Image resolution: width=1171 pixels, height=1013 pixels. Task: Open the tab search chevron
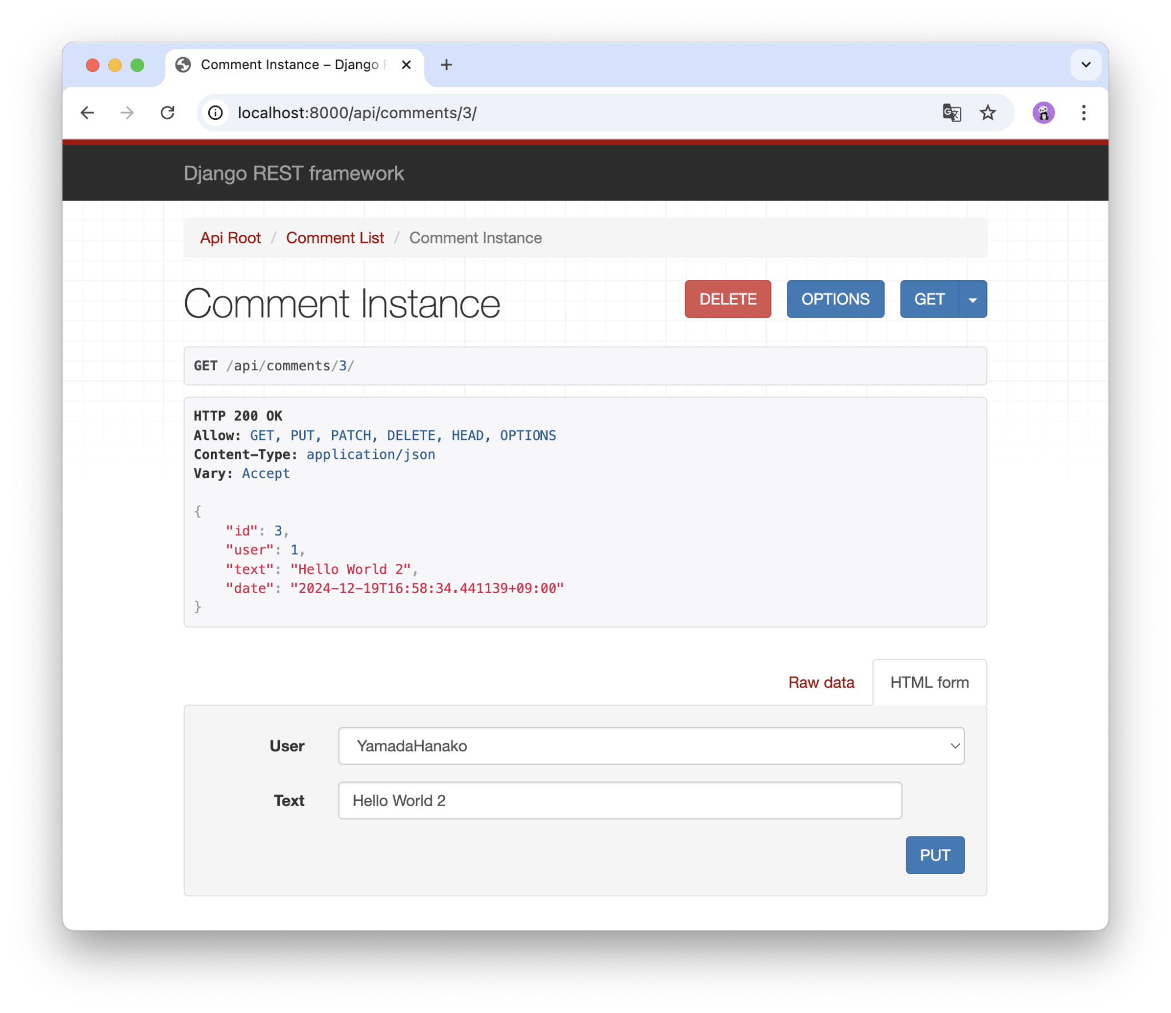click(x=1085, y=65)
